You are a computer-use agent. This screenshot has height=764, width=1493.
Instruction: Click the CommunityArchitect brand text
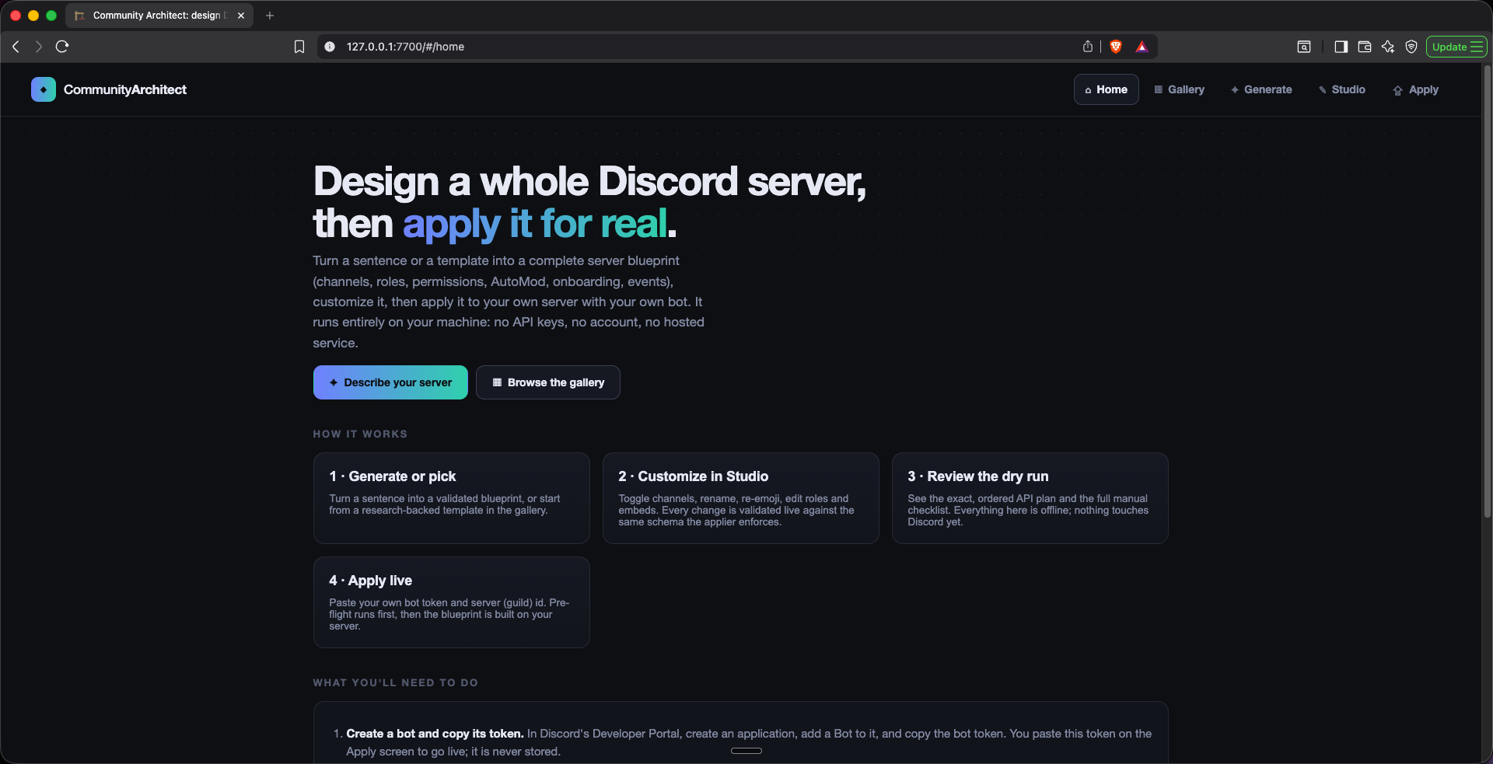coord(125,89)
